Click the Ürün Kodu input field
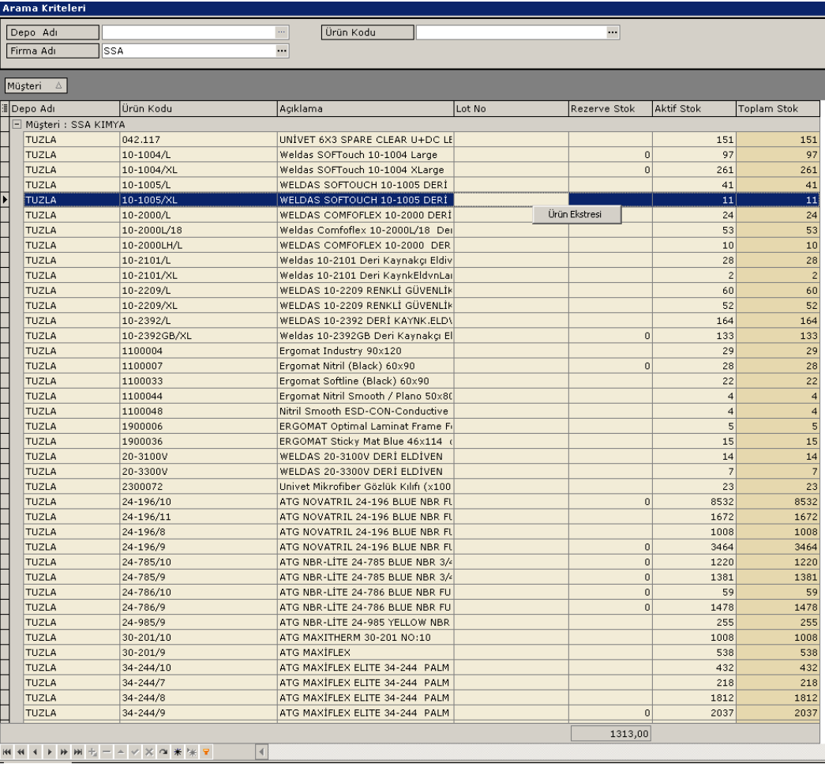 (511, 32)
